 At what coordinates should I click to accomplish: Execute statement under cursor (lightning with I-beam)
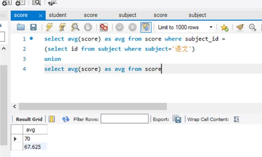tap(62, 27)
